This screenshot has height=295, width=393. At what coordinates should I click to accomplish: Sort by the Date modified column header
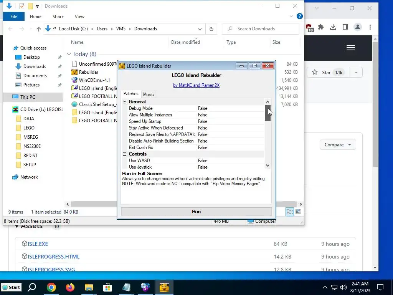[185, 42]
